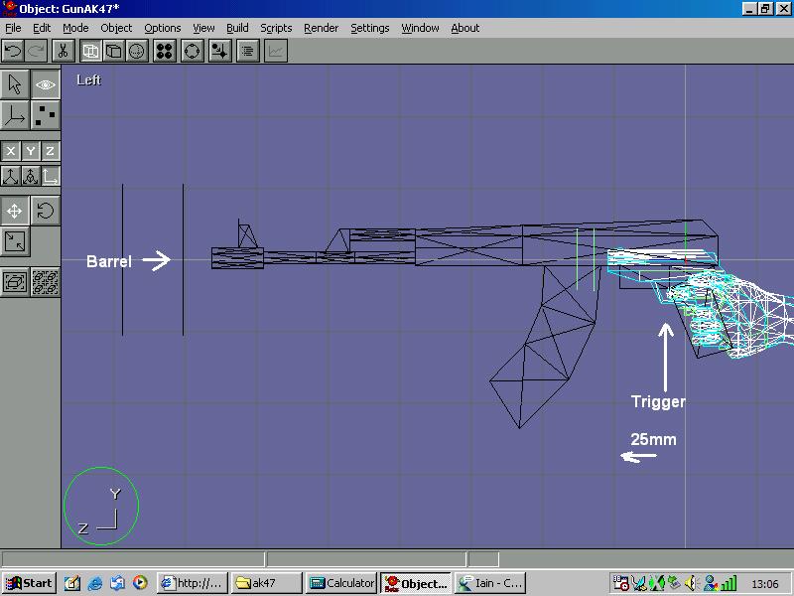Open the About menu
Viewport: 794px width, 596px height.
(x=464, y=28)
